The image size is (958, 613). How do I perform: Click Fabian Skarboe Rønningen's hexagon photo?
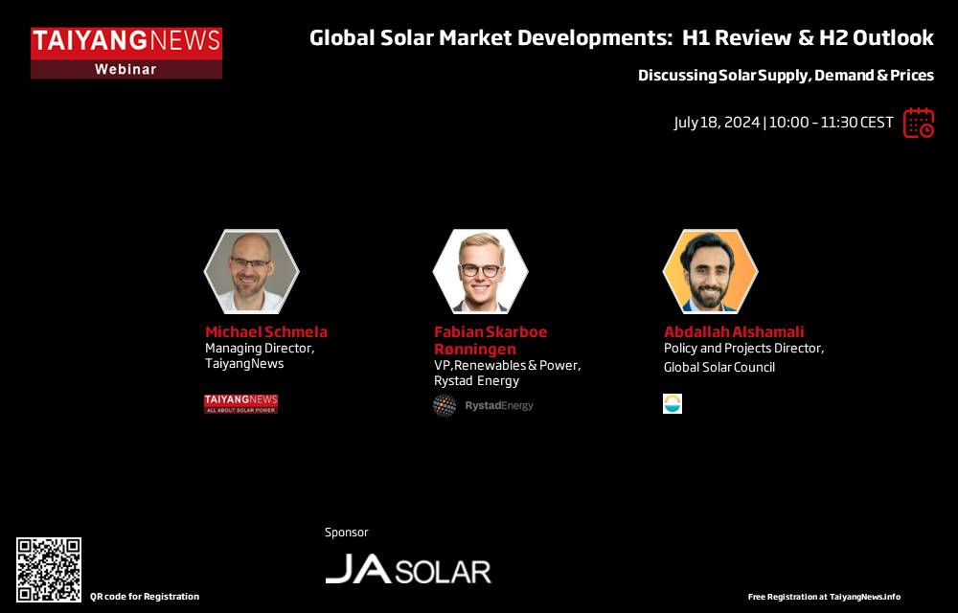480,271
